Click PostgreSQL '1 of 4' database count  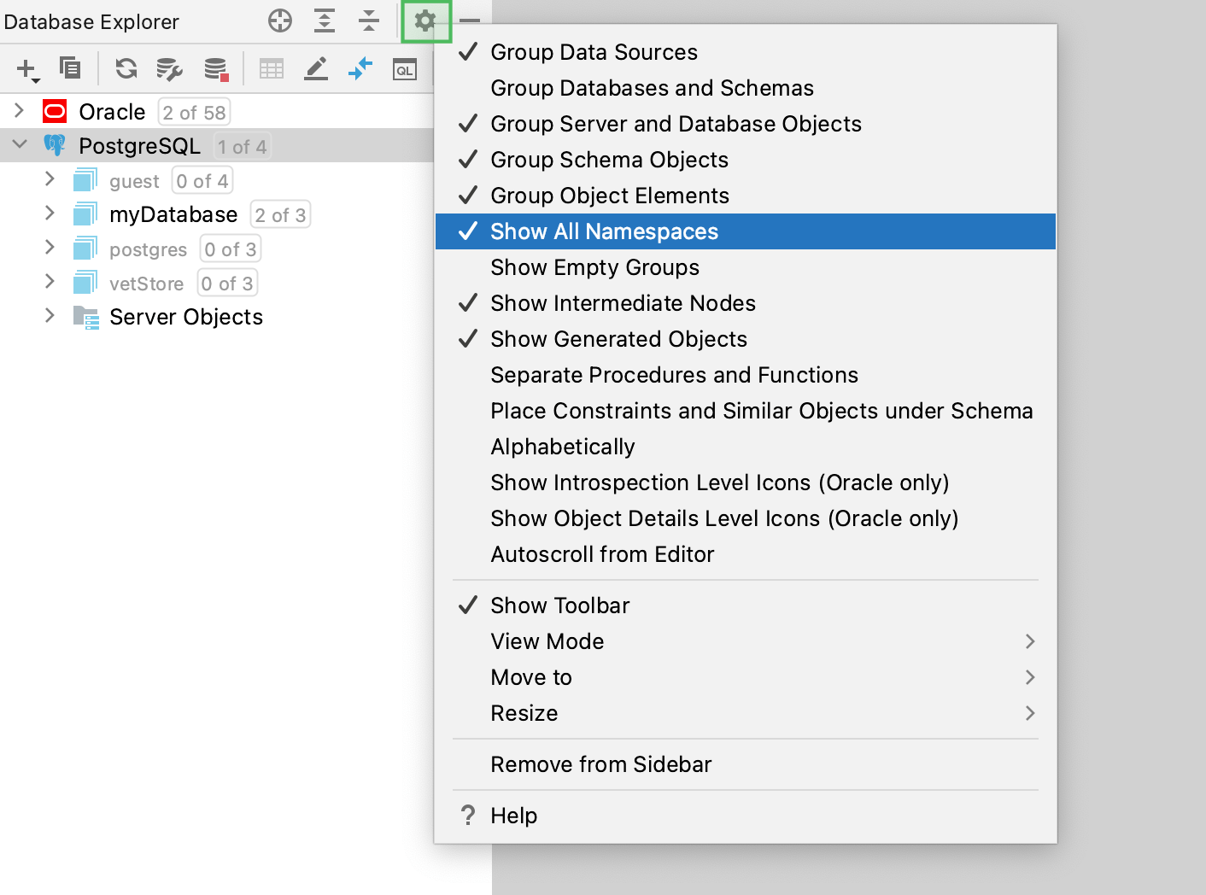[x=243, y=146]
